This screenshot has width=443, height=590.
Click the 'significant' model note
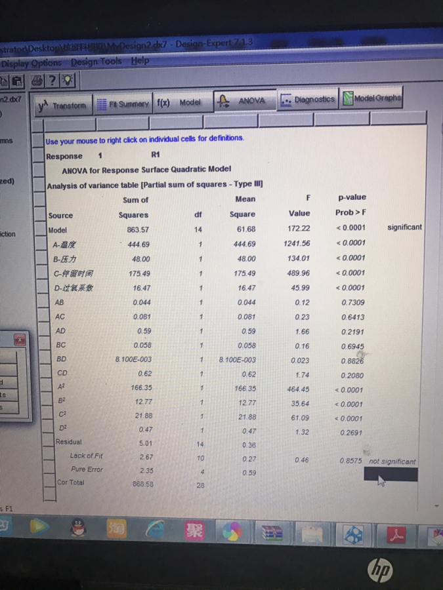click(404, 227)
